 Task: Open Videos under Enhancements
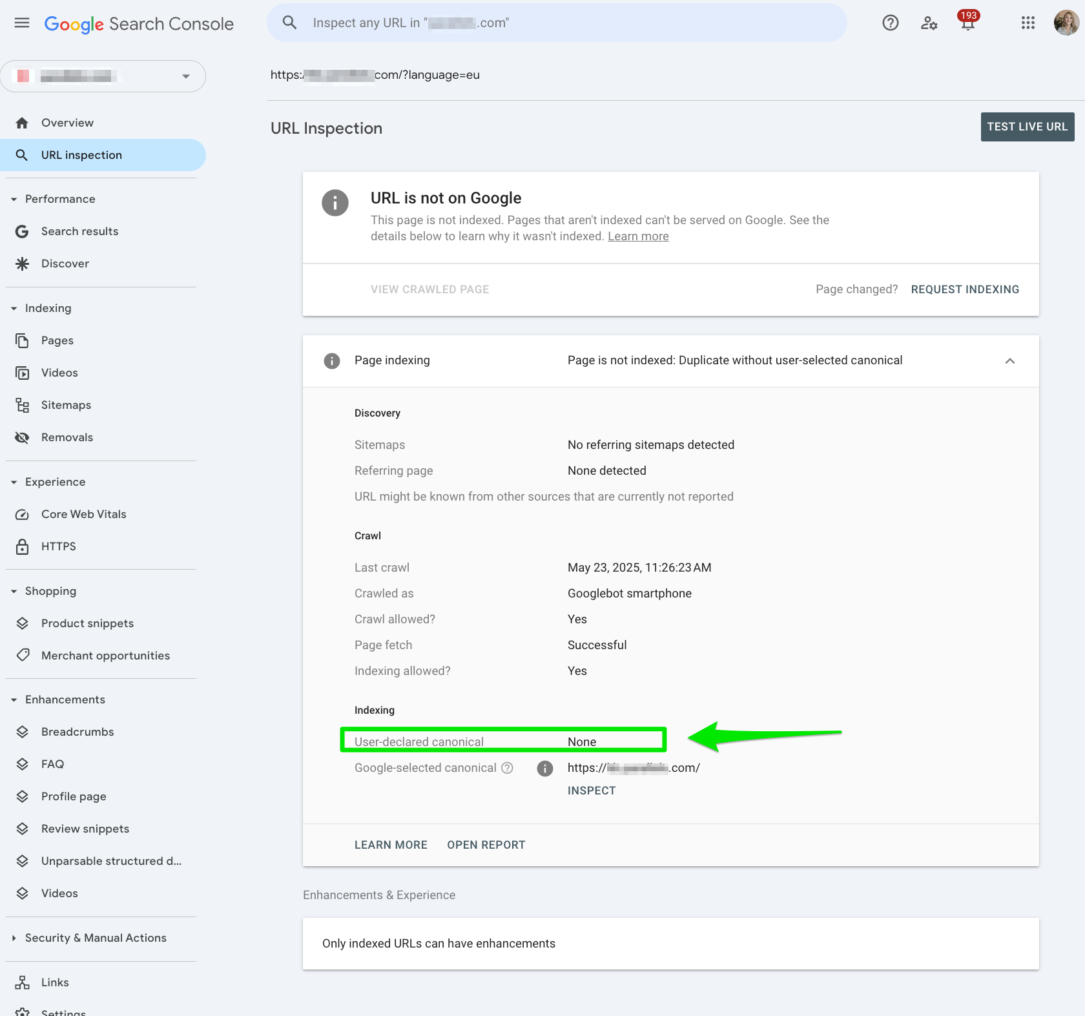click(59, 893)
